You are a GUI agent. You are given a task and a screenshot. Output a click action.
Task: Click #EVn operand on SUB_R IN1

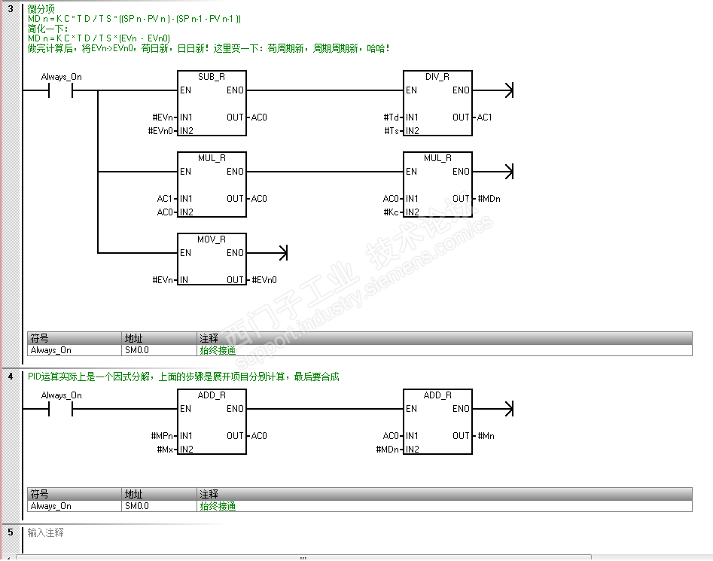163,117
